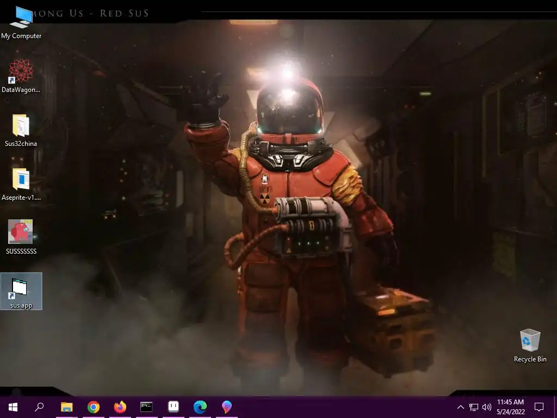Open the volume speaker tray icon
The height and width of the screenshot is (418, 557).
pyautogui.click(x=487, y=407)
